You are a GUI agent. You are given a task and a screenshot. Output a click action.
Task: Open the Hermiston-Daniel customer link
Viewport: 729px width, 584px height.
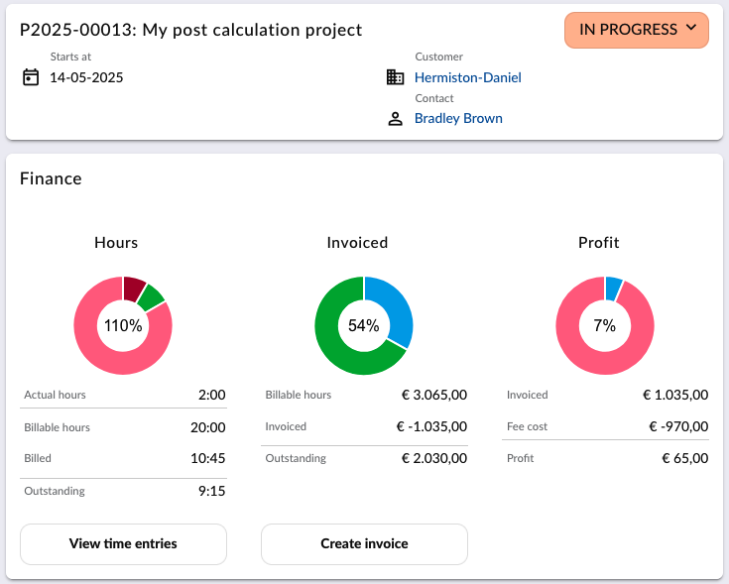[x=468, y=77]
